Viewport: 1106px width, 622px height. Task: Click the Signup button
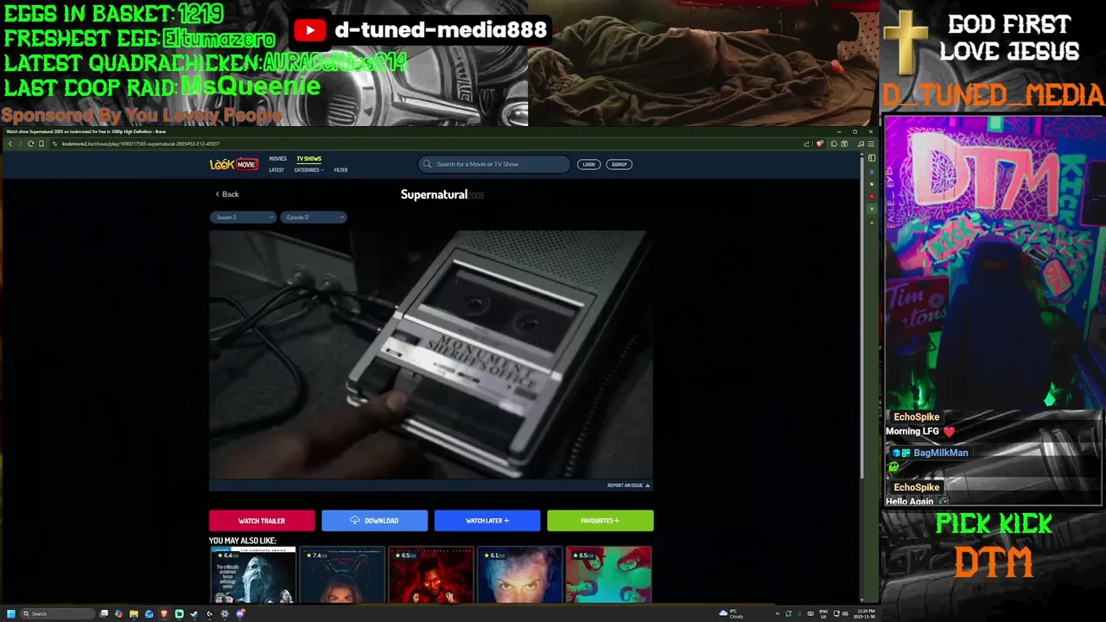click(x=619, y=164)
